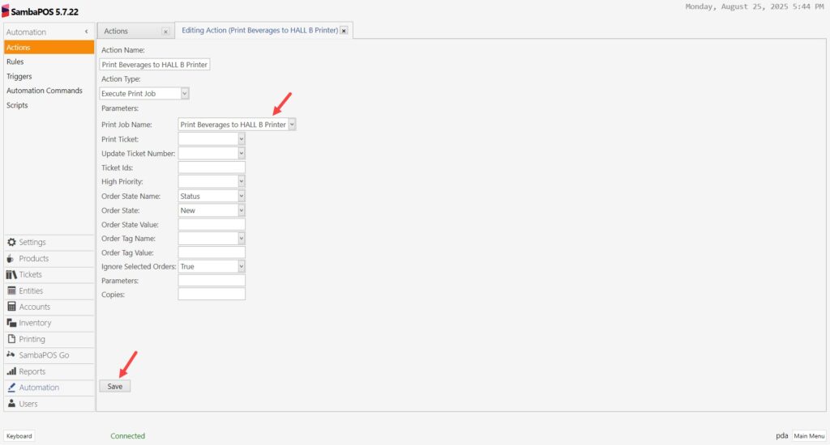Click the Inventory boxes icon

[x=11, y=323]
